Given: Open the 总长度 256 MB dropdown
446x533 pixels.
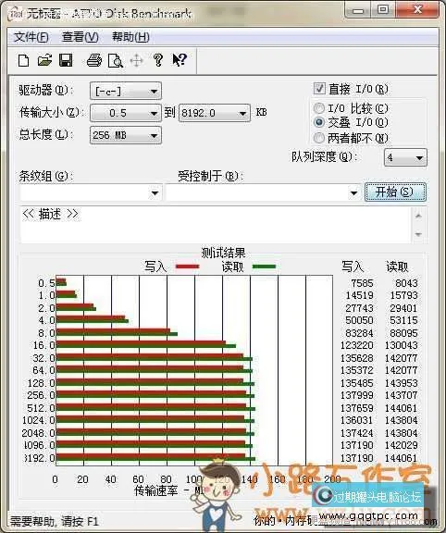Looking at the screenshot, I should tap(126, 135).
